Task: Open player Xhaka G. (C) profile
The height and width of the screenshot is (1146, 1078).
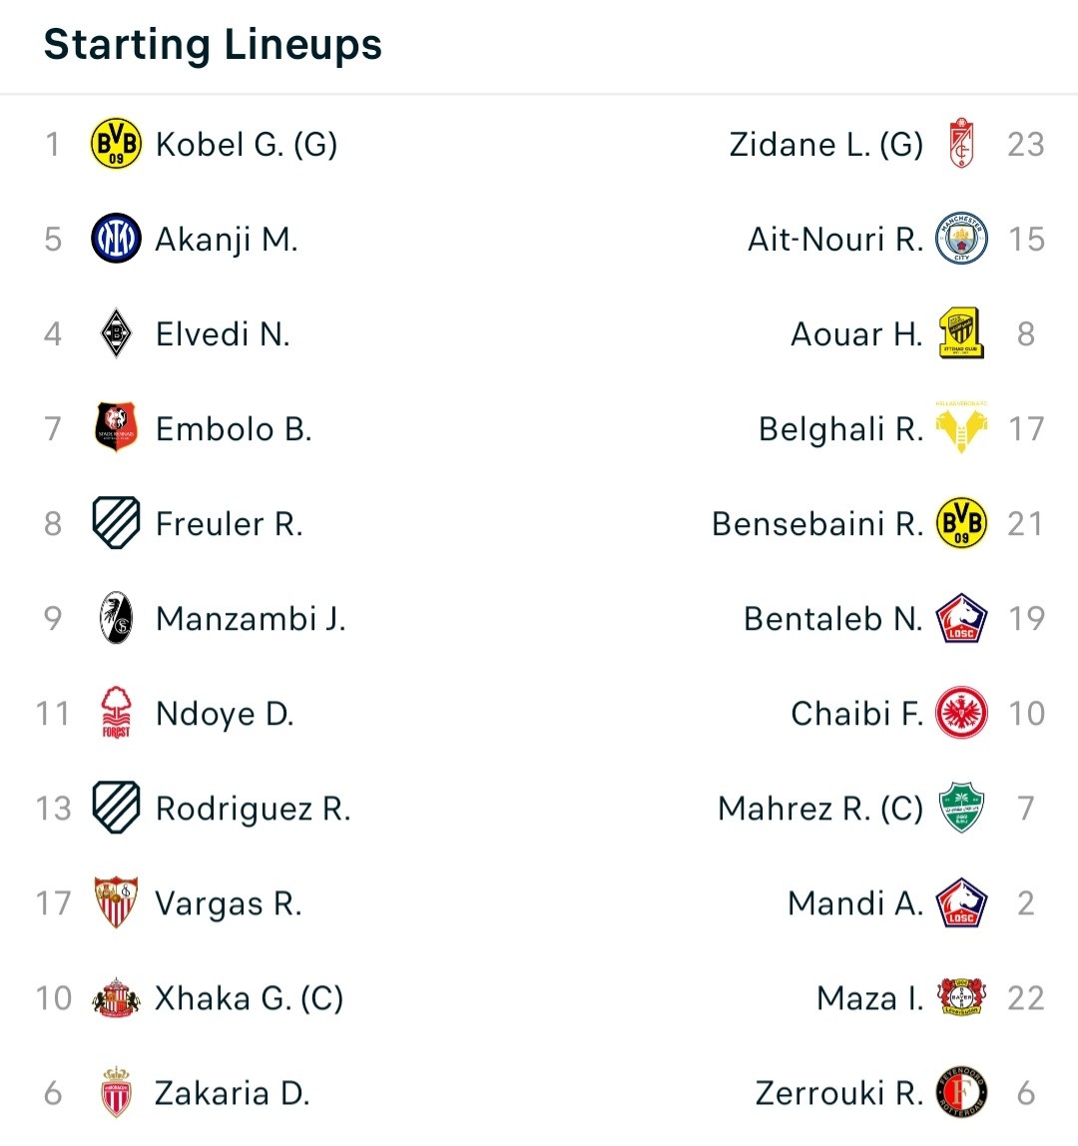Action: coord(250,998)
